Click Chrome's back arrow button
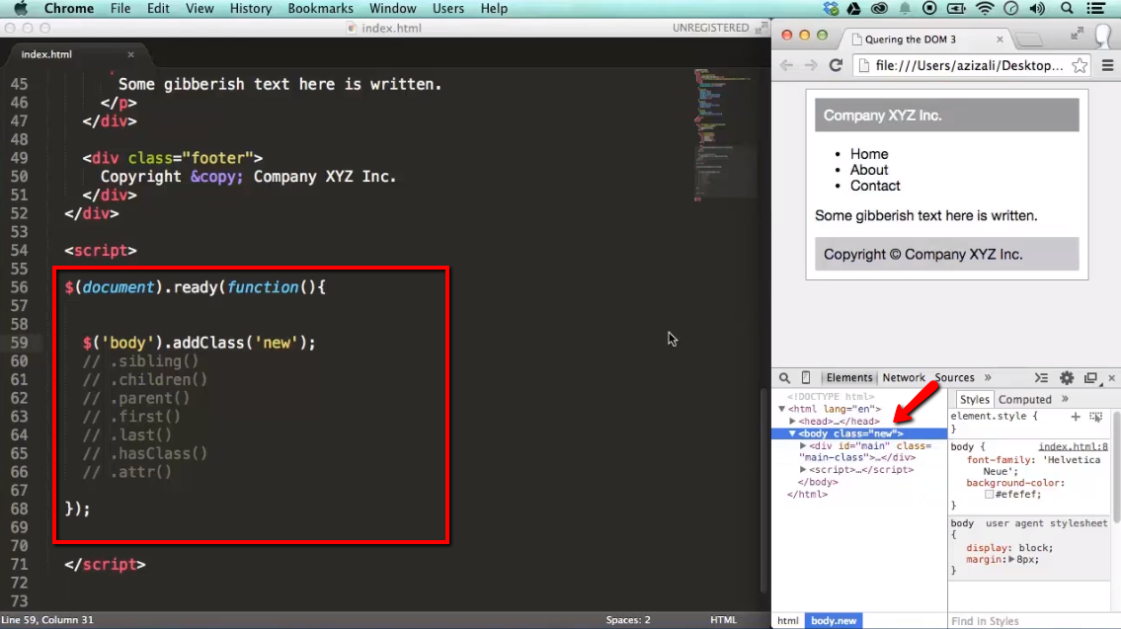The image size is (1121, 629). 786,66
